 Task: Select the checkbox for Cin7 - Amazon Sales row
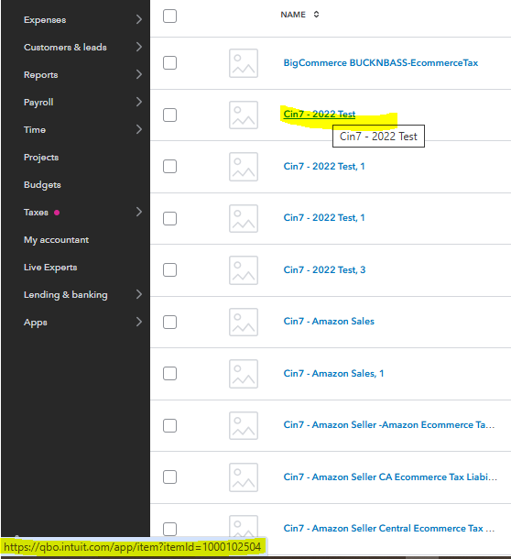(169, 322)
